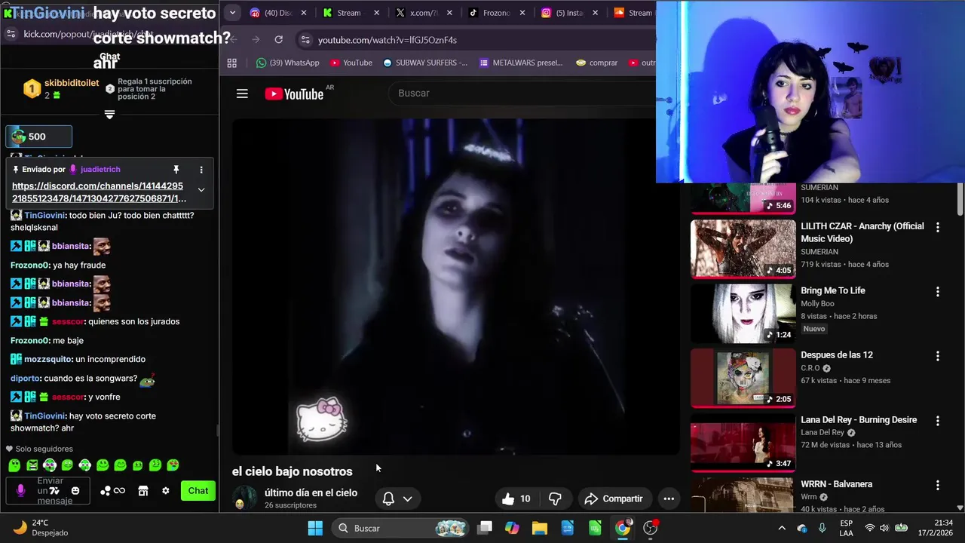View site information icon in address bar
This screenshot has width=965, height=543.
305,40
